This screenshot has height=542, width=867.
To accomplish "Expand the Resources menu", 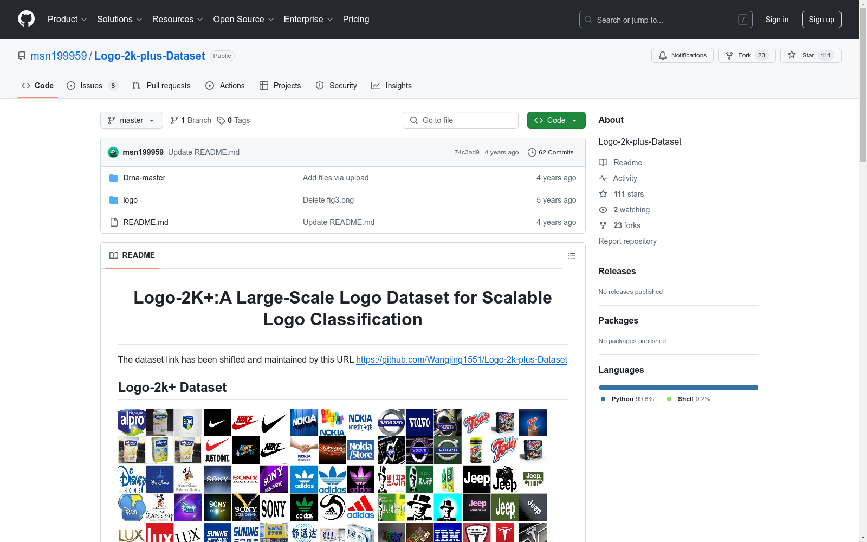I will (x=178, y=20).
